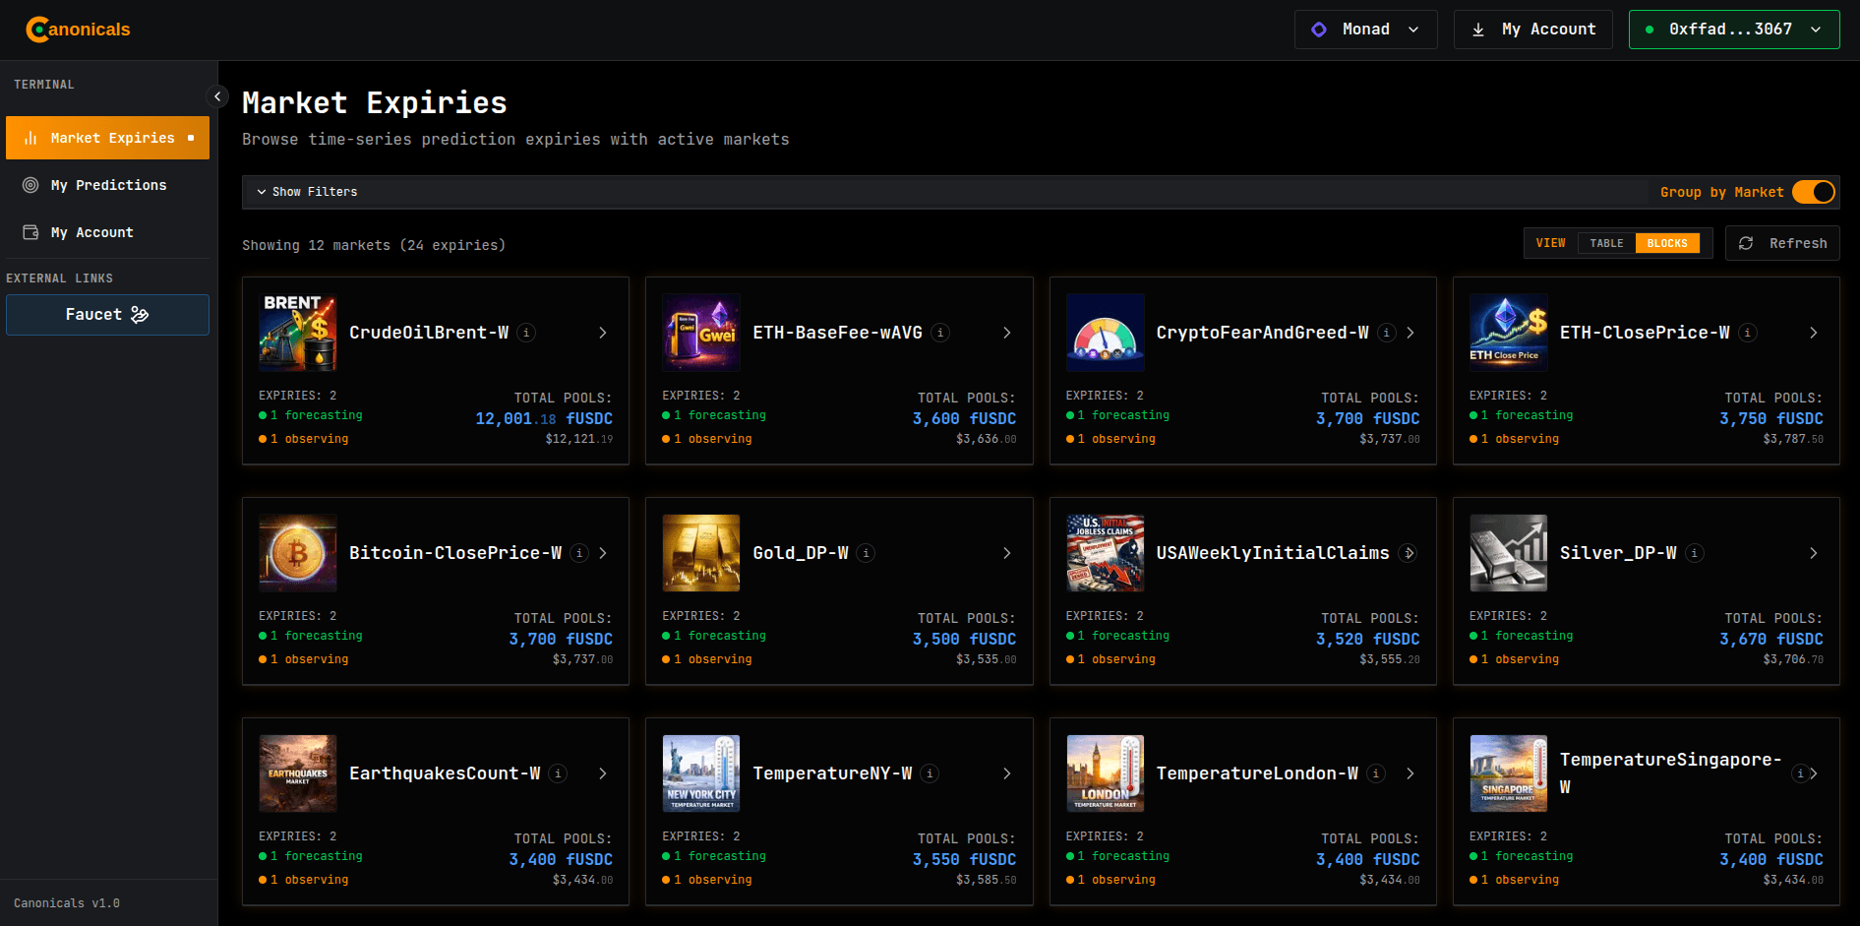Click the Market Expiries sidebar button

[x=107, y=137]
